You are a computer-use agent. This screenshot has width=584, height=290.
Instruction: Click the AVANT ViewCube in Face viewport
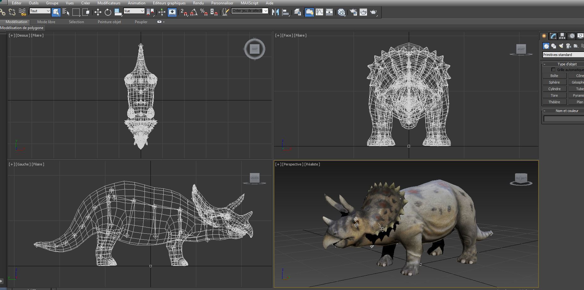point(521,49)
